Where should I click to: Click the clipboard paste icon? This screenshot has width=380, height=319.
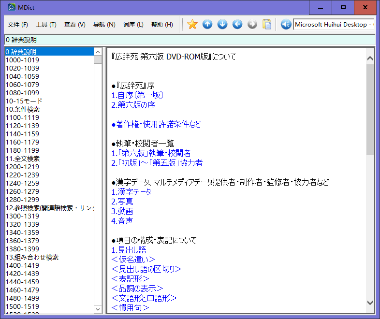click(267, 24)
